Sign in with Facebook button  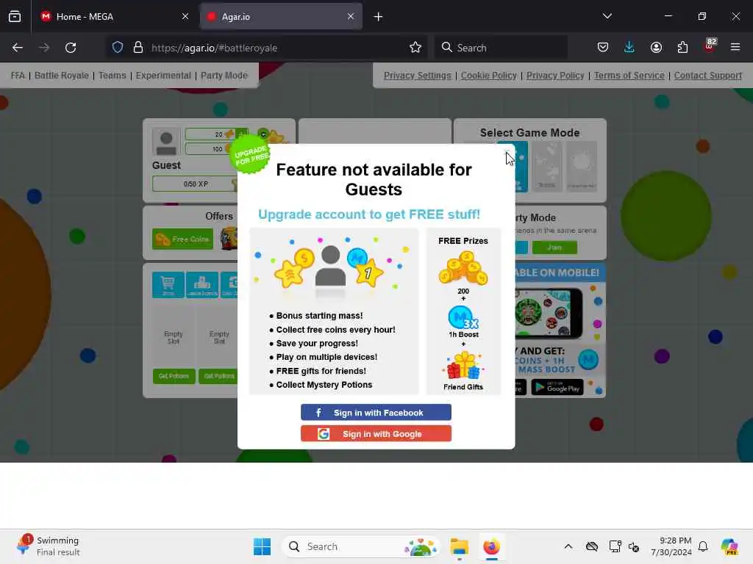coord(376,413)
